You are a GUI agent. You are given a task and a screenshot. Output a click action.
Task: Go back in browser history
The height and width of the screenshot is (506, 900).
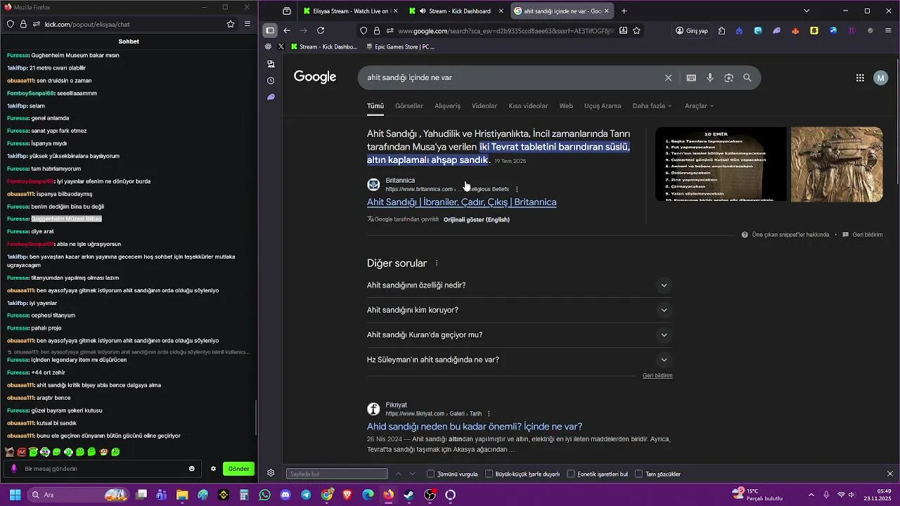point(287,31)
